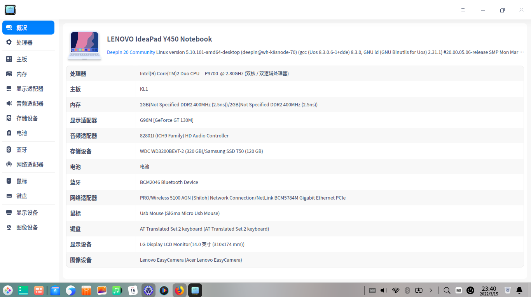Click the KL1 motherboard value
This screenshot has height=297, width=531.
[x=144, y=89]
